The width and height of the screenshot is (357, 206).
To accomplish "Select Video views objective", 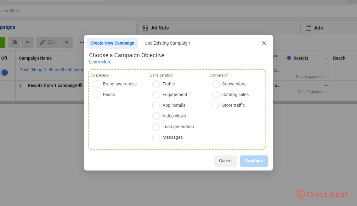I will (x=156, y=116).
